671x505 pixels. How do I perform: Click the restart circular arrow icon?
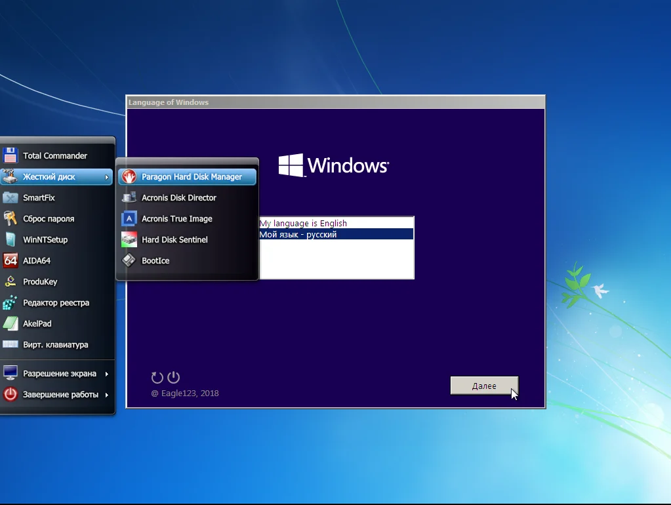coord(157,377)
